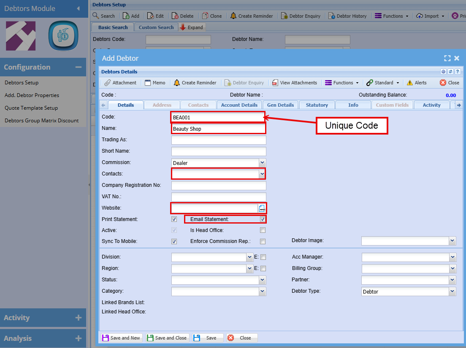
Task: Click Create Reminder bell in Debtors Details
Action: (x=177, y=83)
